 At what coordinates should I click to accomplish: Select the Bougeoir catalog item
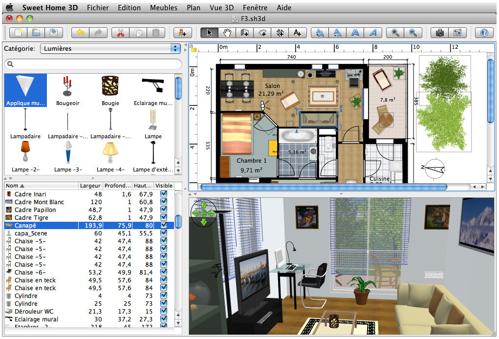click(68, 91)
